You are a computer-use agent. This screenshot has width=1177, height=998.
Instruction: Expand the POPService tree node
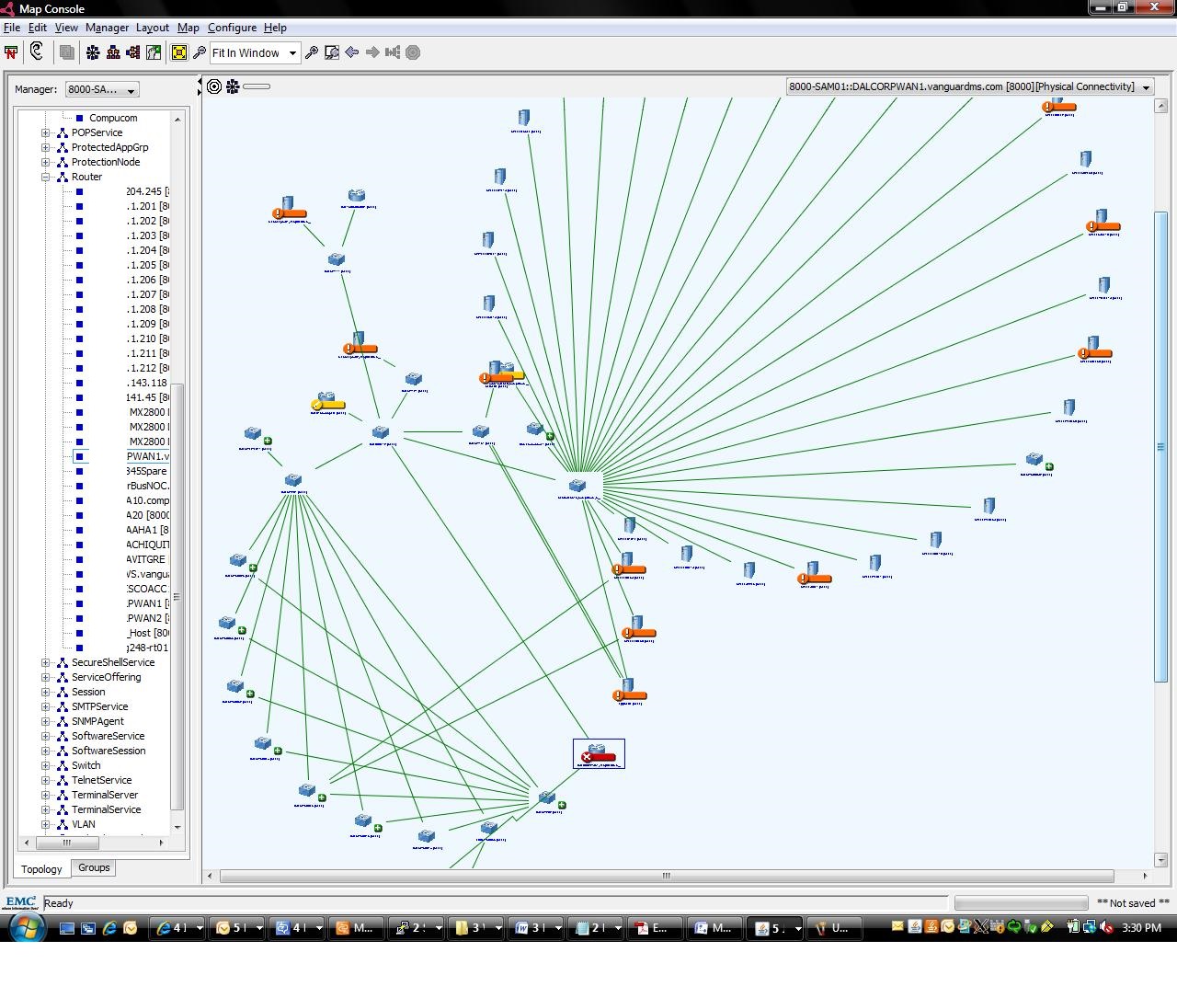tap(45, 132)
